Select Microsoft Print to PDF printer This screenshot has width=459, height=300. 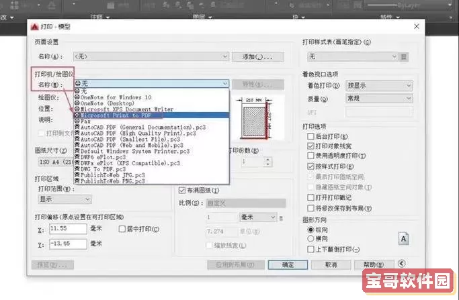151,115
